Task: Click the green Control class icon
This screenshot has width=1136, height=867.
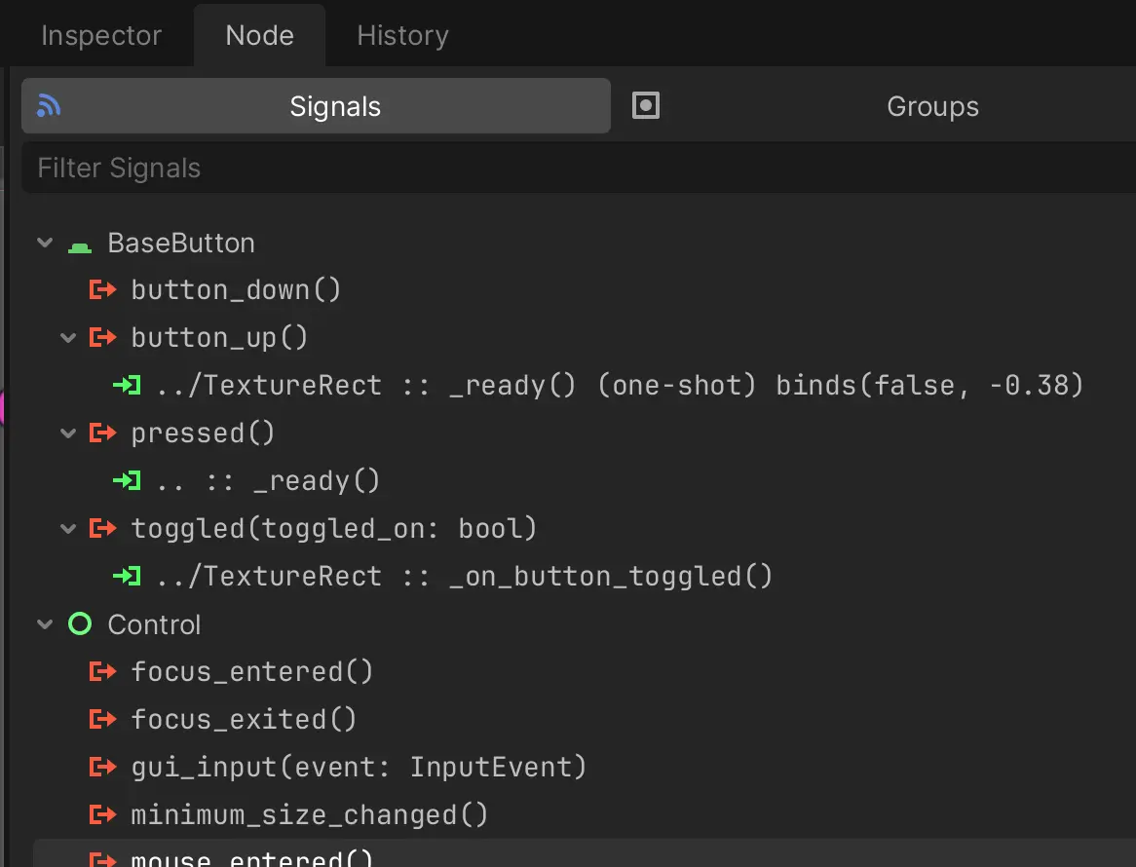Action: tap(79, 623)
